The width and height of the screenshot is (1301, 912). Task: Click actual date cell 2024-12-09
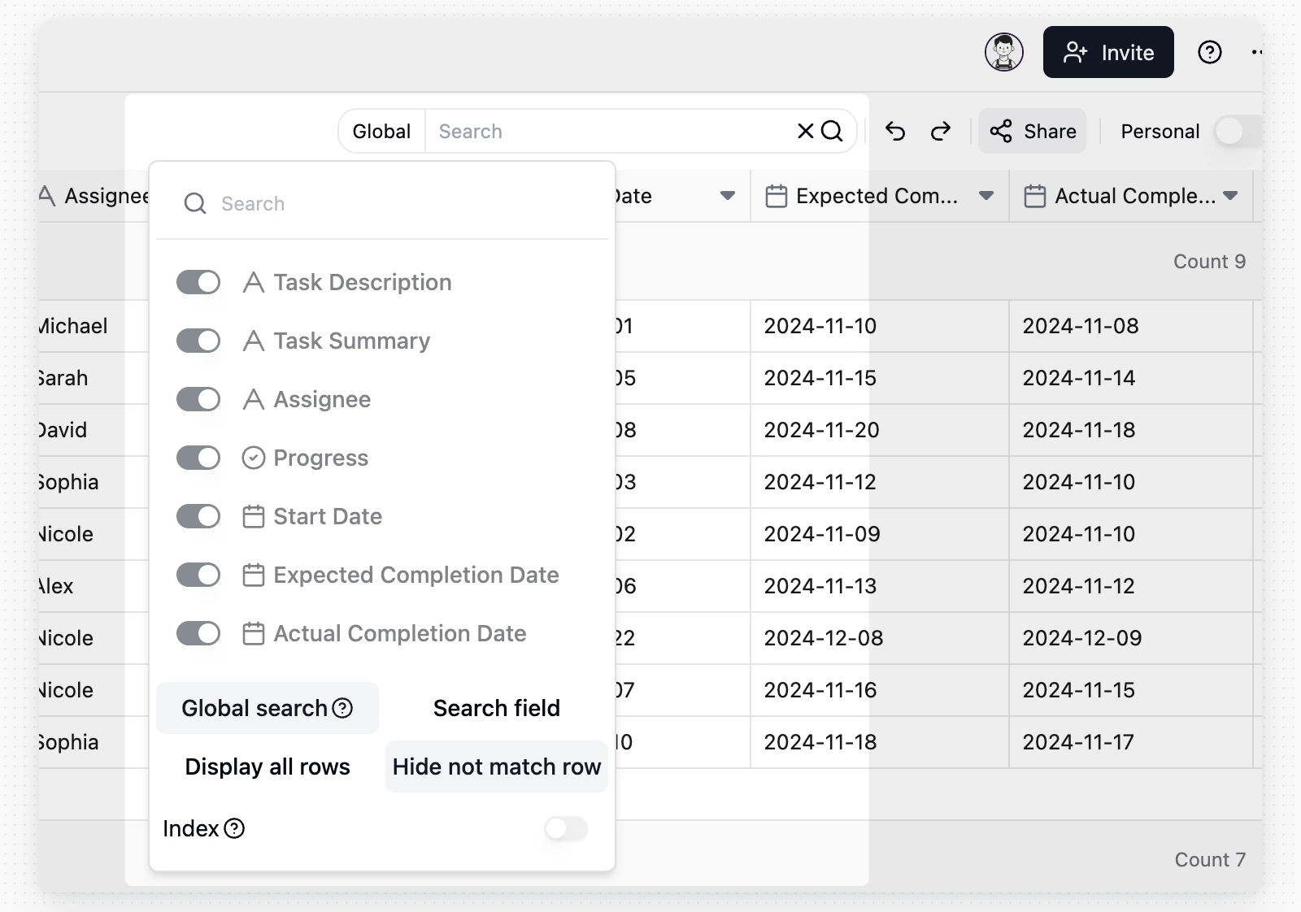[1130, 638]
